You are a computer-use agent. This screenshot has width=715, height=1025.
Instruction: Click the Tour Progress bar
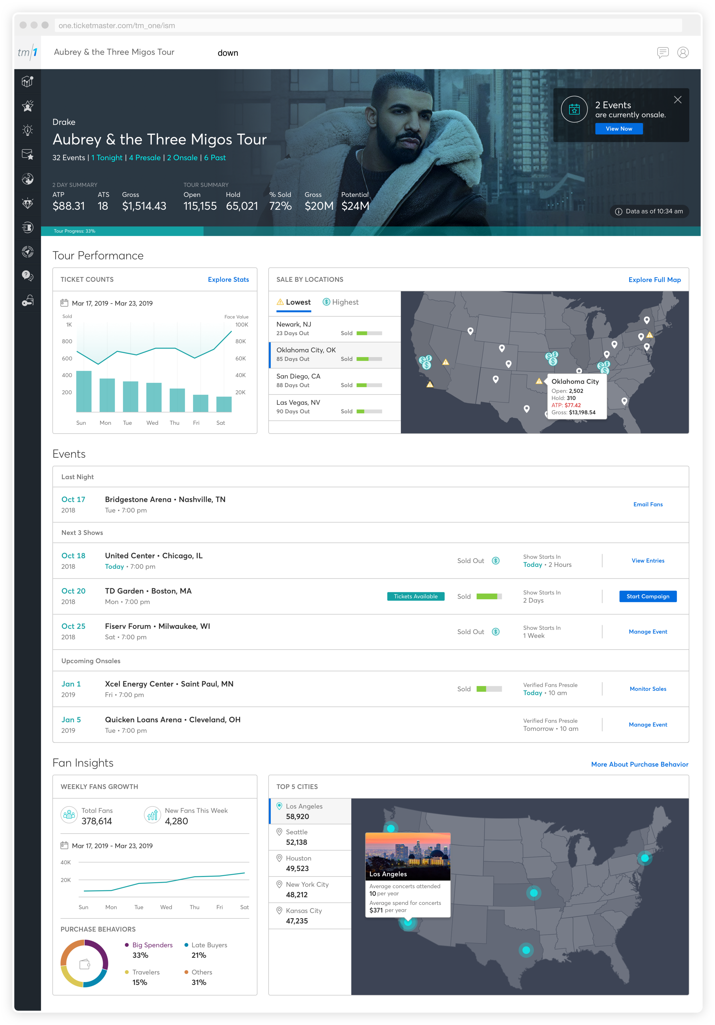[x=122, y=231]
